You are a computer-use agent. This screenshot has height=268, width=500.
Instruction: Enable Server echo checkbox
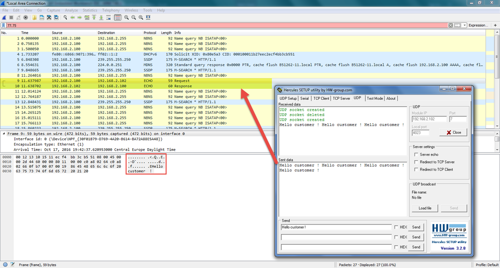(x=416, y=155)
